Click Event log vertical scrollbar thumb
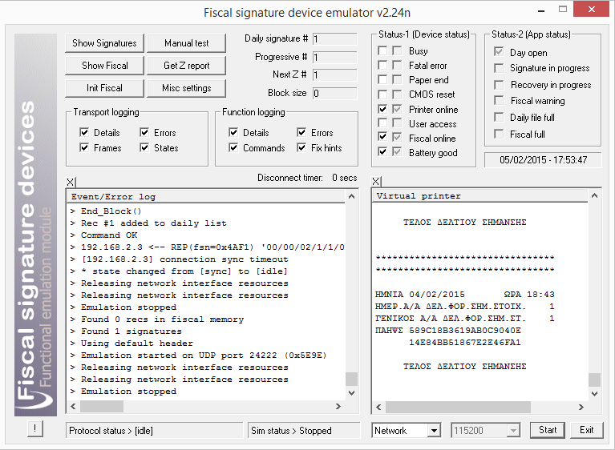Screen dimensions: 615x450 pyautogui.click(x=351, y=379)
